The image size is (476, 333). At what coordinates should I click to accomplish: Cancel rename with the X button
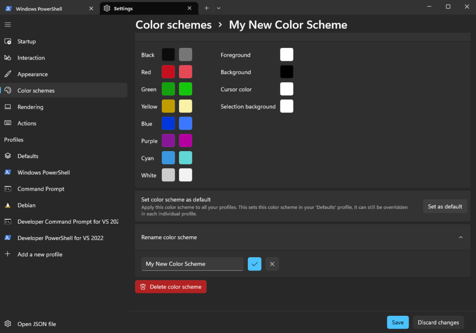click(272, 264)
